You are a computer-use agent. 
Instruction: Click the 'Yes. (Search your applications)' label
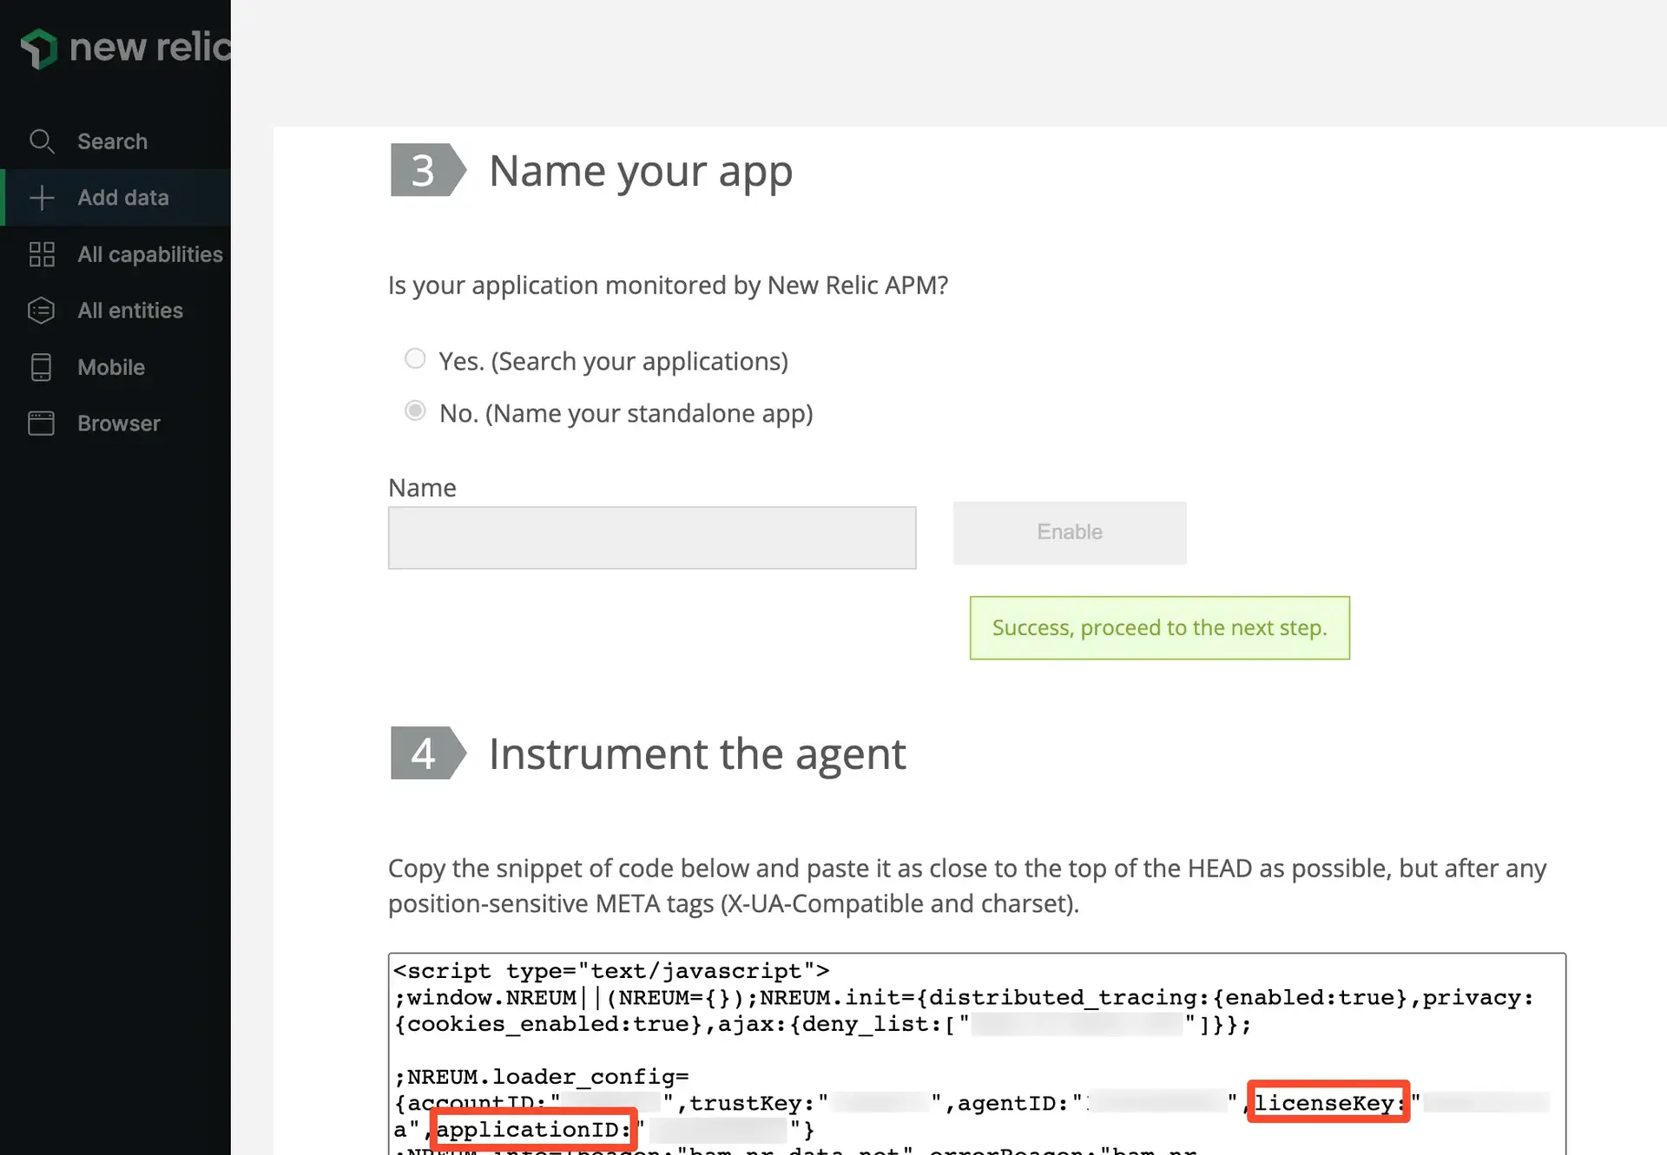click(x=614, y=362)
